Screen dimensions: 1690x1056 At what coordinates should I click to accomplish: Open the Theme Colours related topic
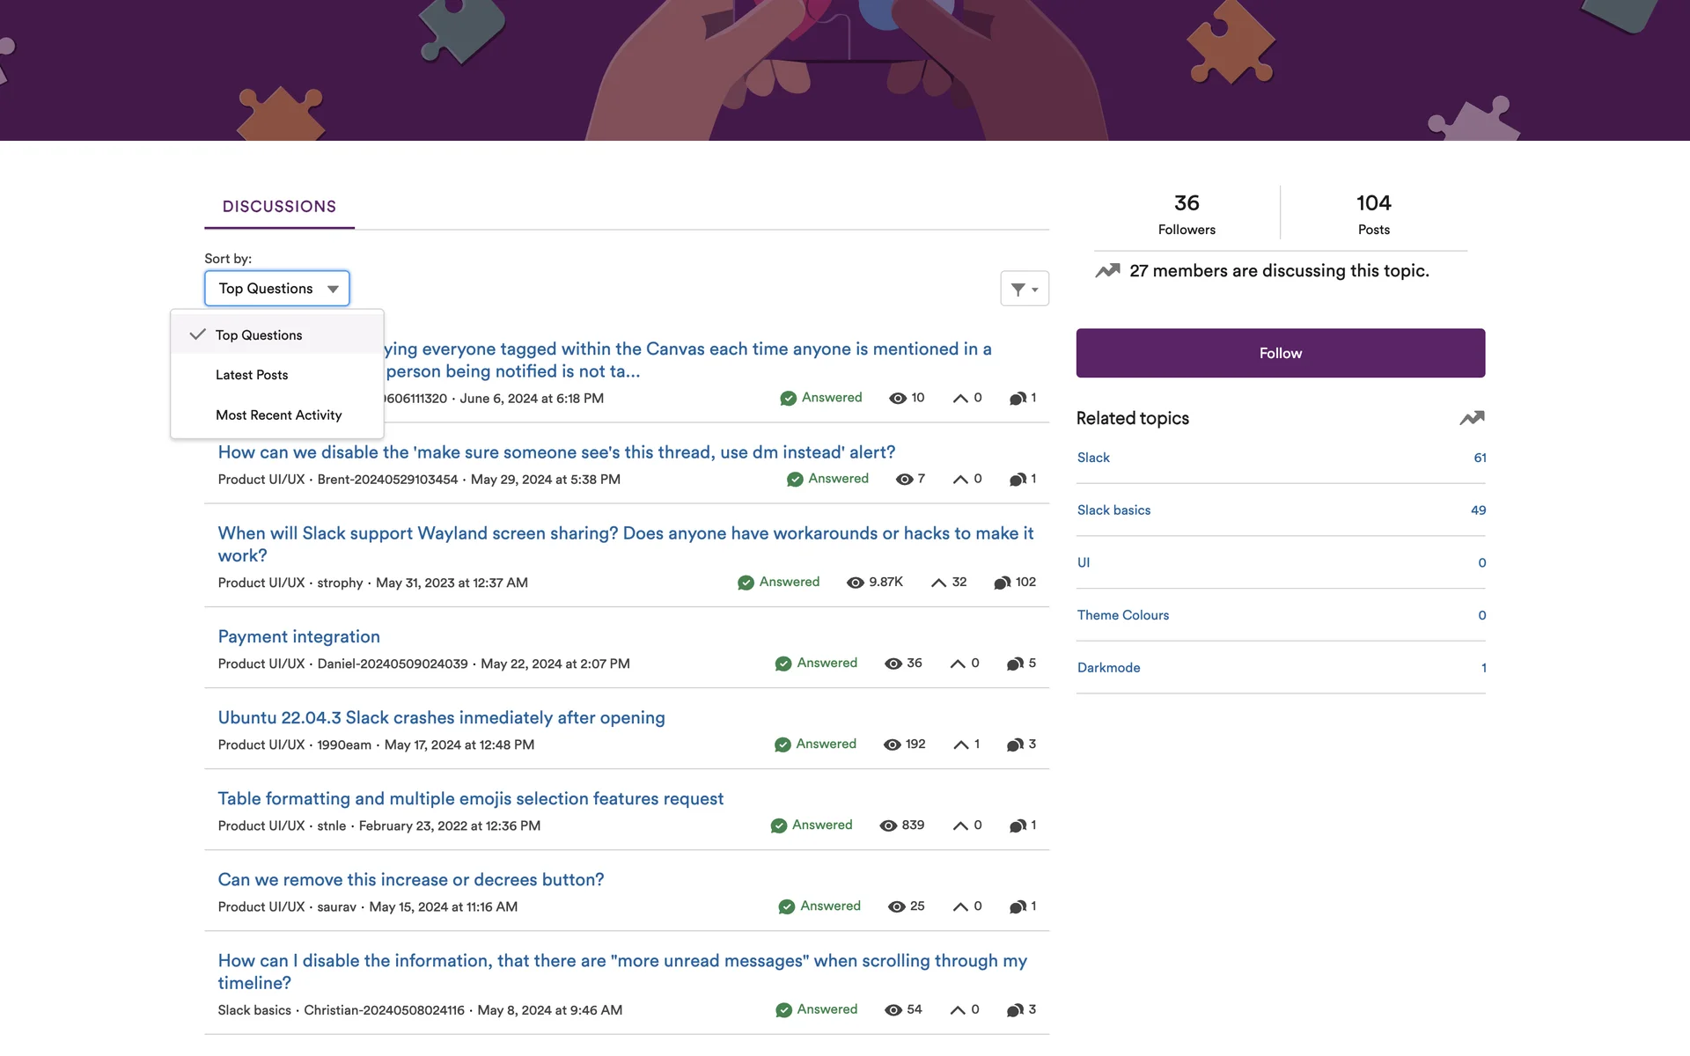click(1122, 615)
